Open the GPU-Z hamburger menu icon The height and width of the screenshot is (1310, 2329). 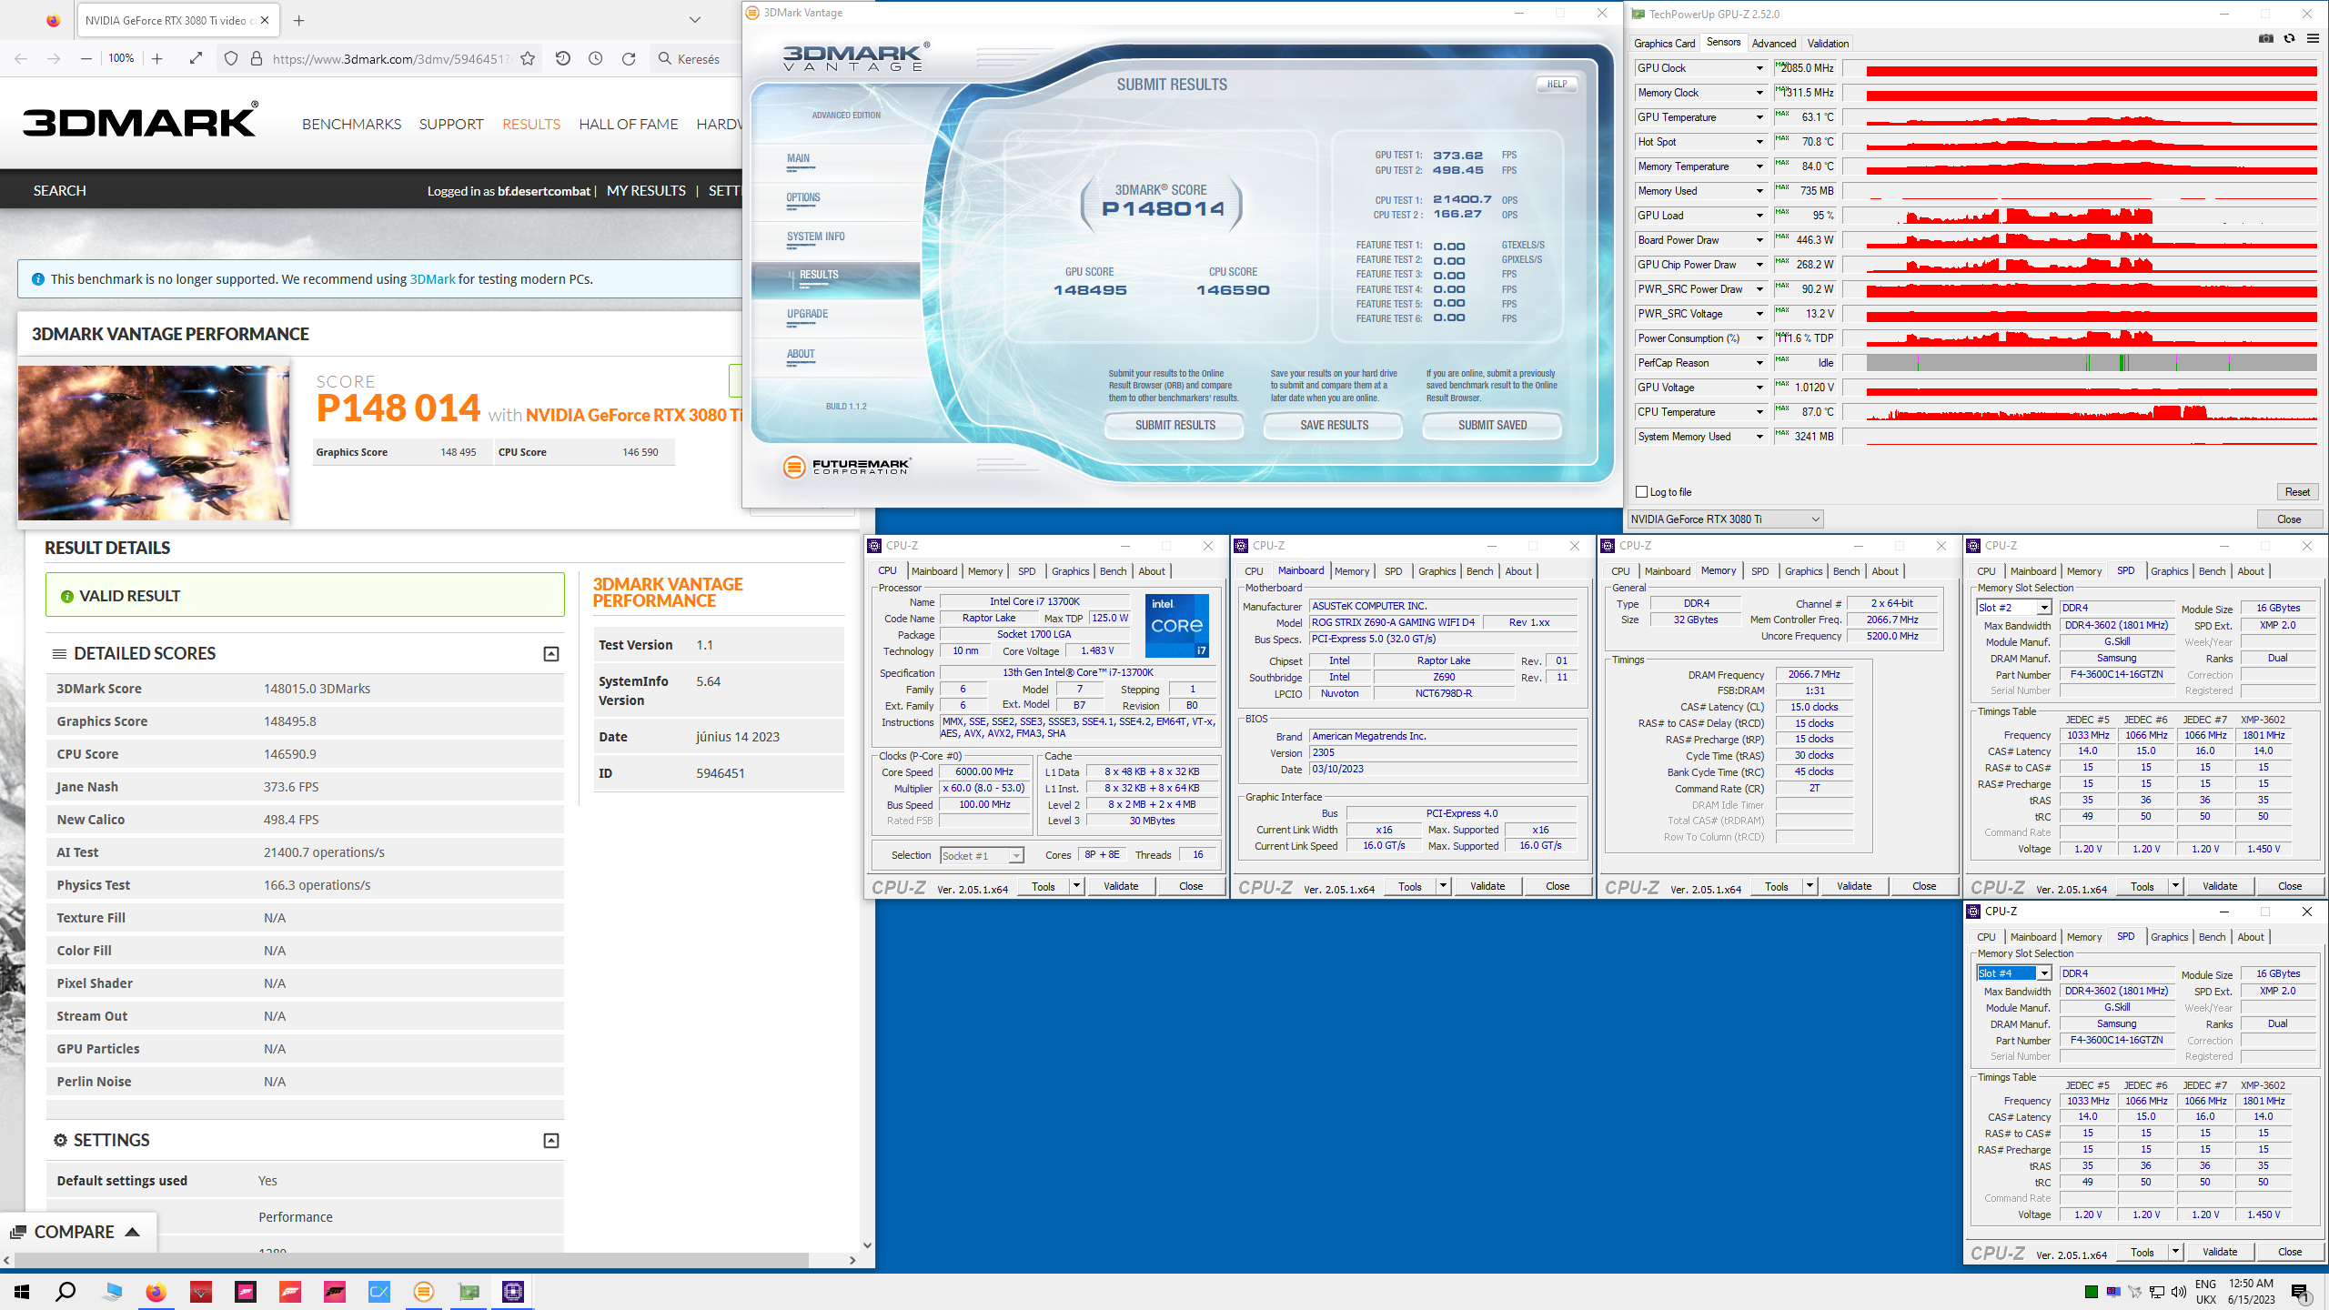point(2313,39)
